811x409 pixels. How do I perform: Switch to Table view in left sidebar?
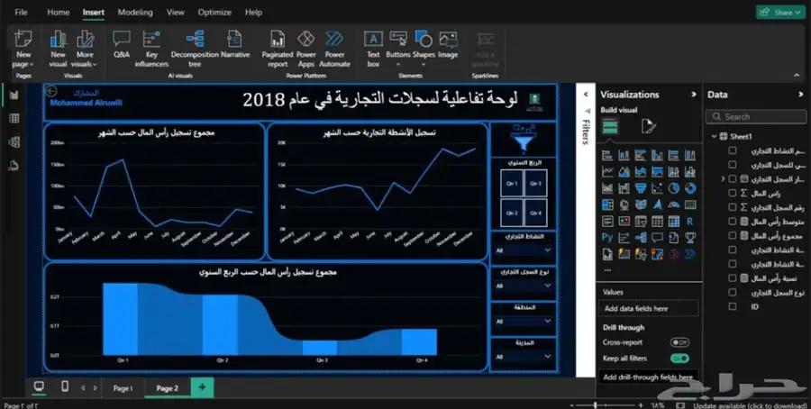[x=14, y=118]
